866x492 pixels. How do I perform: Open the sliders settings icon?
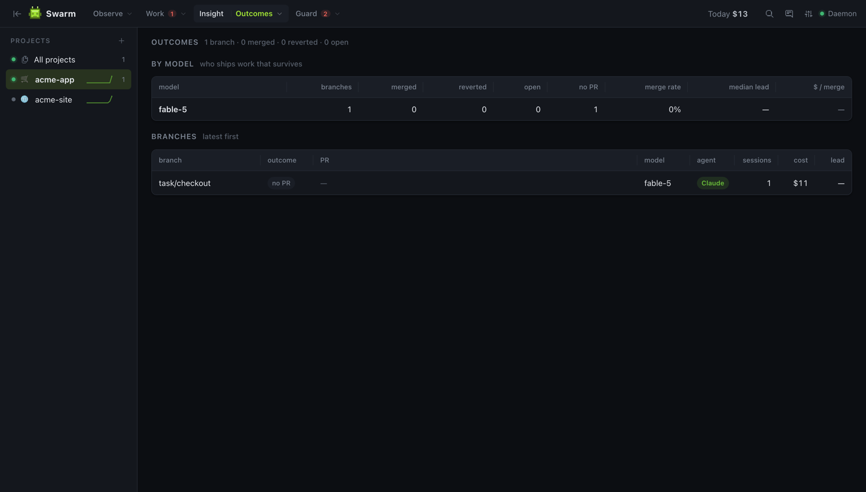(808, 14)
